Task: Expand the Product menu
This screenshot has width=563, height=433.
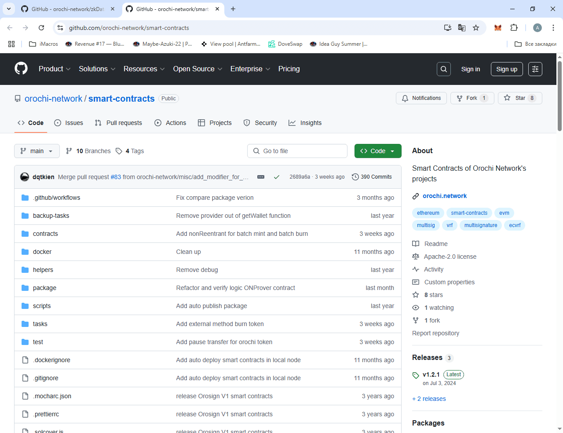Action: (x=55, y=69)
